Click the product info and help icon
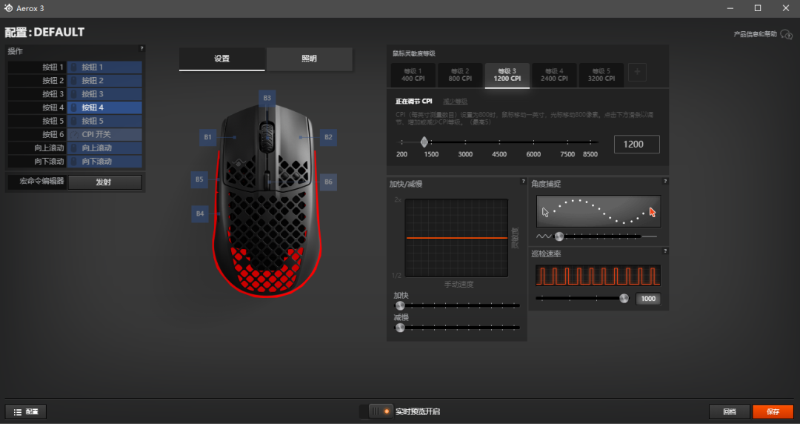 pyautogui.click(x=786, y=35)
